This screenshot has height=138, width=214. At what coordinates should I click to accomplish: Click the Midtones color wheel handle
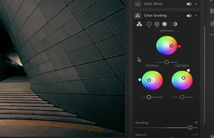(172, 46)
